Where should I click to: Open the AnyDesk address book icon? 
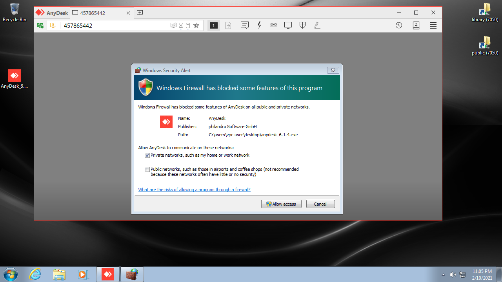416,25
